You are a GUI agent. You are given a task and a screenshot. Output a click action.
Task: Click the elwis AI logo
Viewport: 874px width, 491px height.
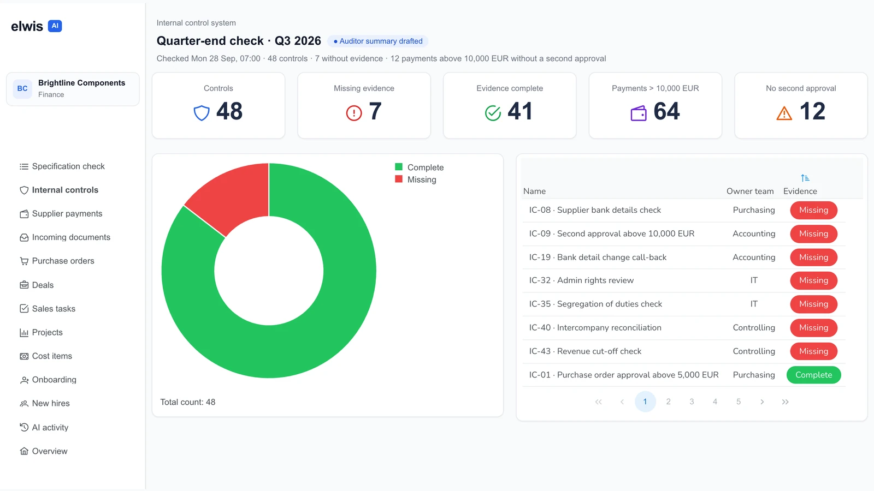[37, 26]
